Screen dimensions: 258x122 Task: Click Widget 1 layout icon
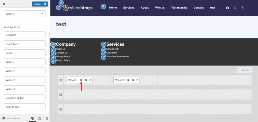86,80
